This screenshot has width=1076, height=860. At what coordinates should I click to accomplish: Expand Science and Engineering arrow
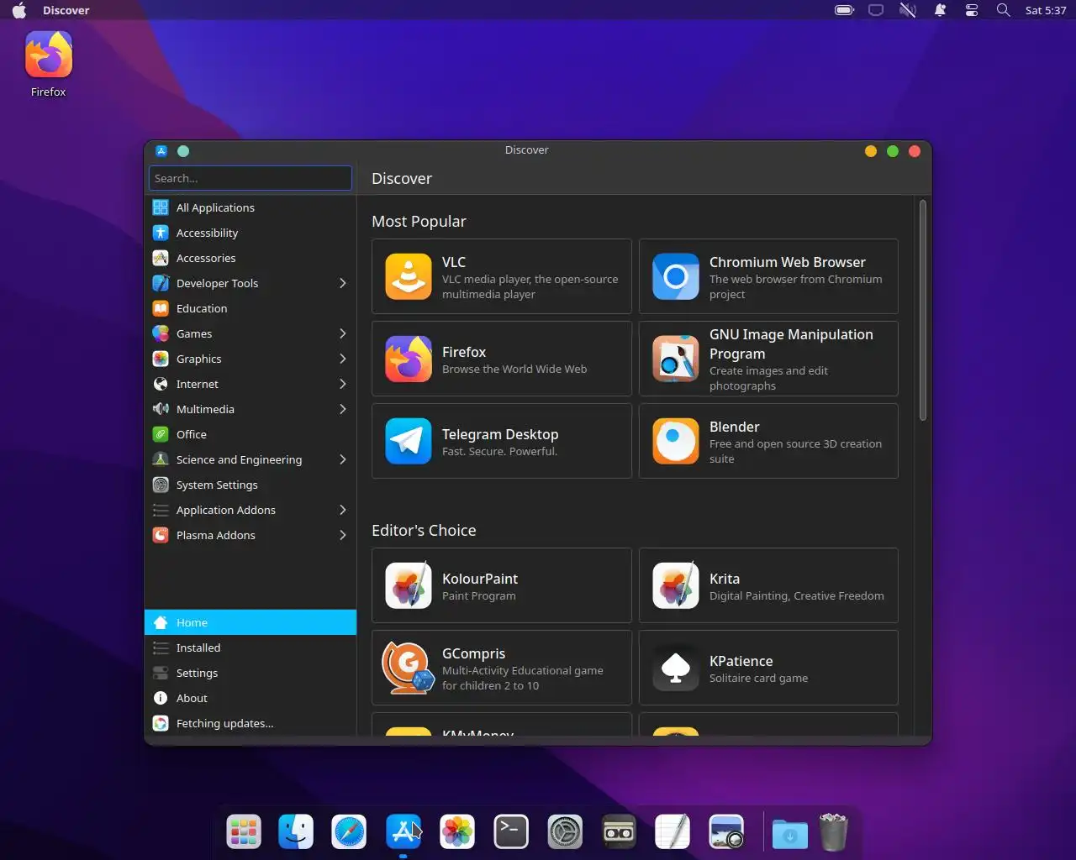pos(342,459)
